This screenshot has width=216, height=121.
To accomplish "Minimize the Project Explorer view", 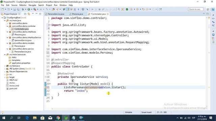I will coord(36,14).
